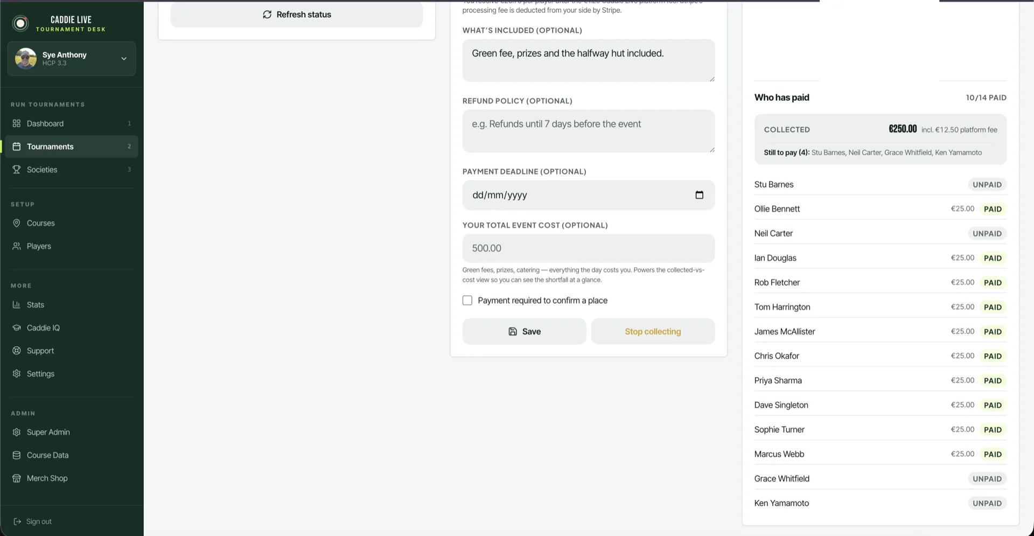Click the Save button
Image resolution: width=1034 pixels, height=536 pixels.
pyautogui.click(x=524, y=331)
